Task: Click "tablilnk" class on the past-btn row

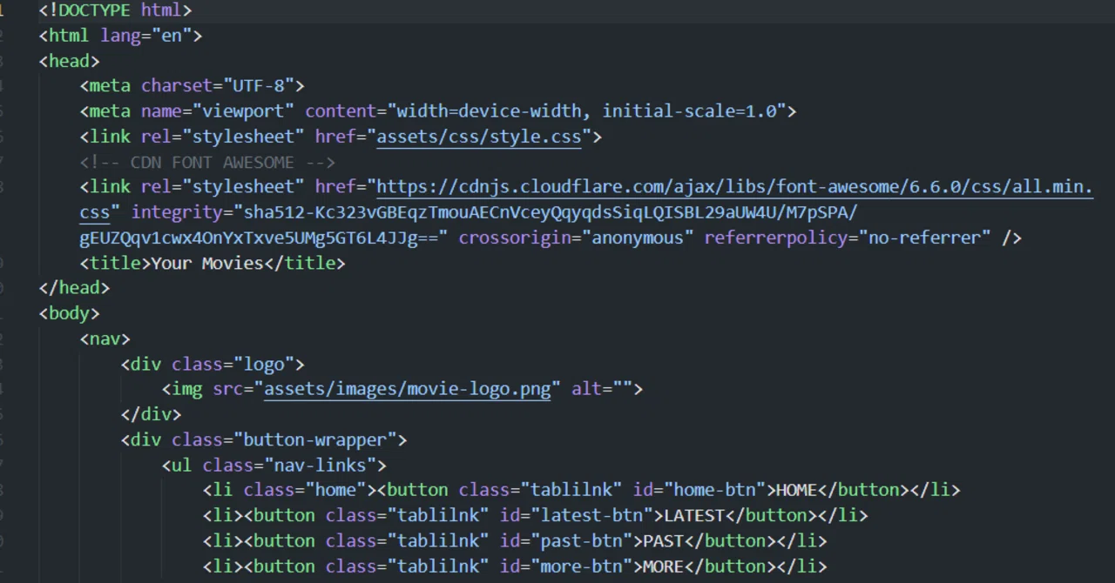Action: [438, 540]
